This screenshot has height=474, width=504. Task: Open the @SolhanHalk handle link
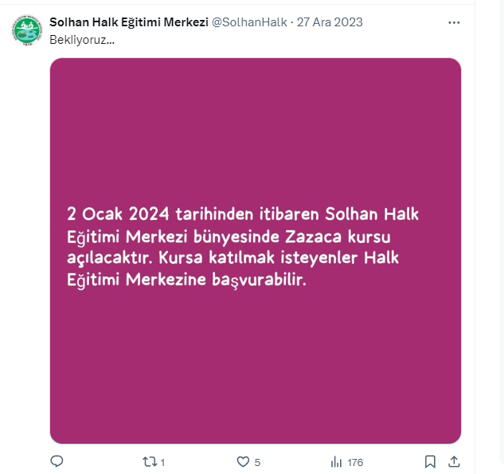[249, 22]
